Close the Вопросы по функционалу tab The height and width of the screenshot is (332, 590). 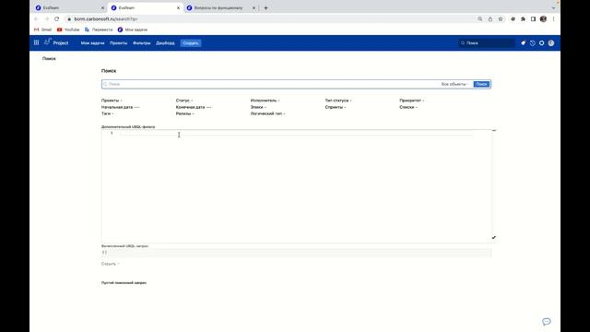(x=254, y=8)
